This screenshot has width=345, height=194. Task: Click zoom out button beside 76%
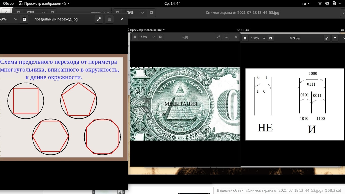pyautogui.click(x=118, y=13)
